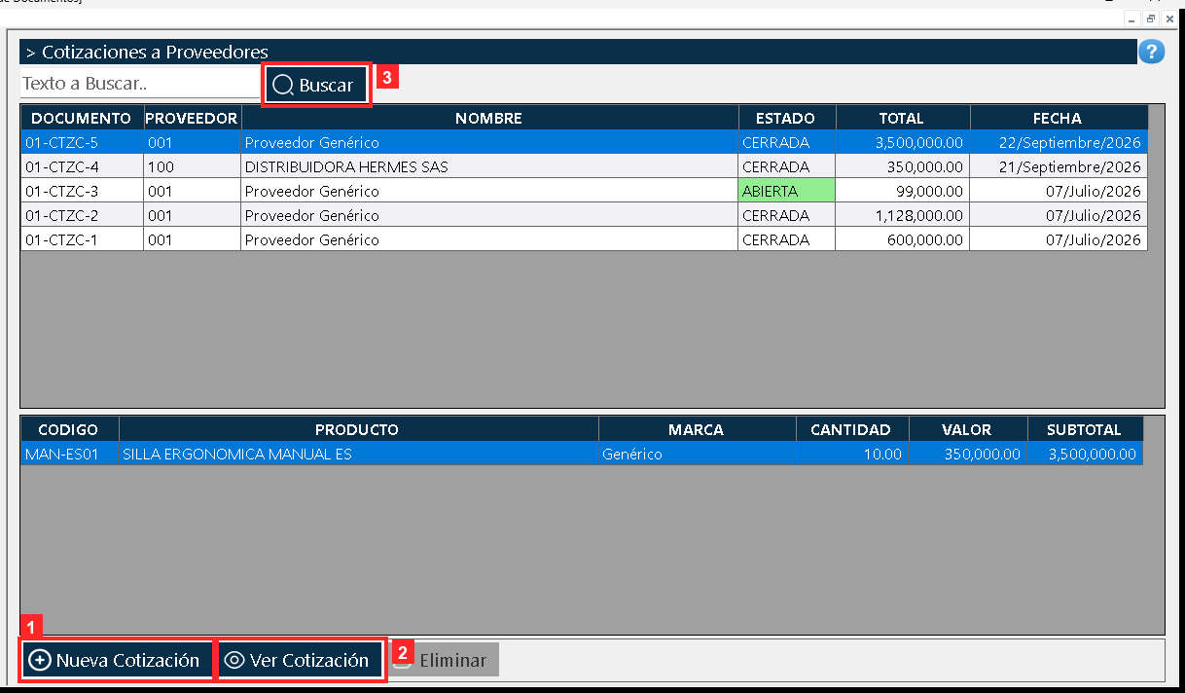Image resolution: width=1185 pixels, height=693 pixels.
Task: Click the Ver Cotización button
Action: pos(299,660)
